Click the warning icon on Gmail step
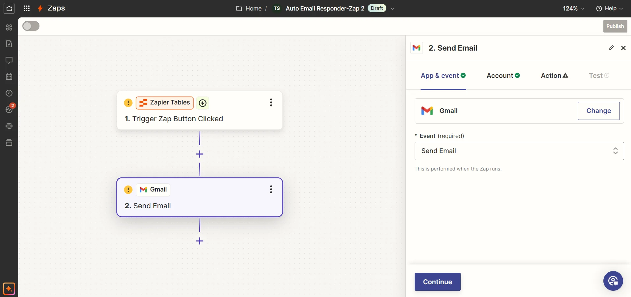631x297 pixels. [x=128, y=190]
